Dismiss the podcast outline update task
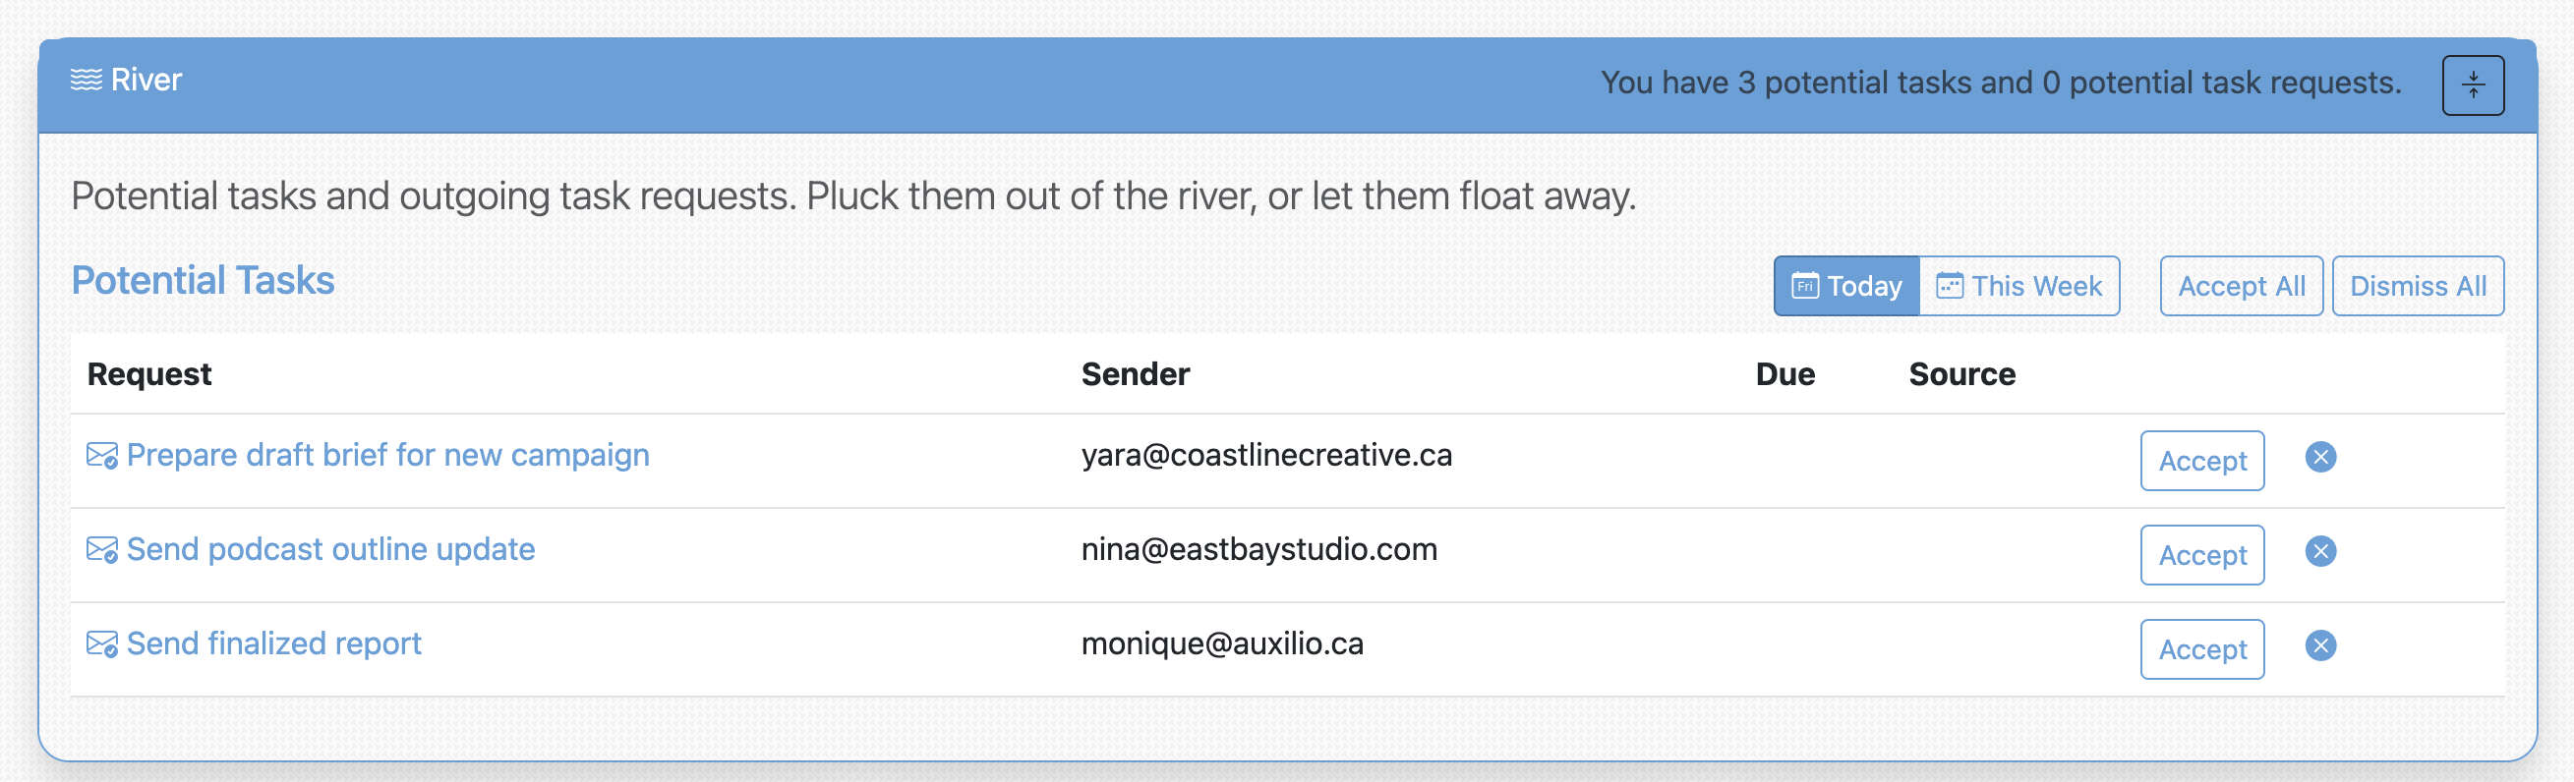The height and width of the screenshot is (782, 2574). coord(2320,551)
